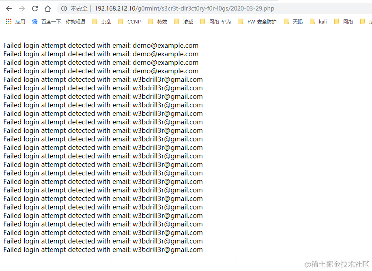Open the 网络-华为 bookmark folder

tap(216, 22)
